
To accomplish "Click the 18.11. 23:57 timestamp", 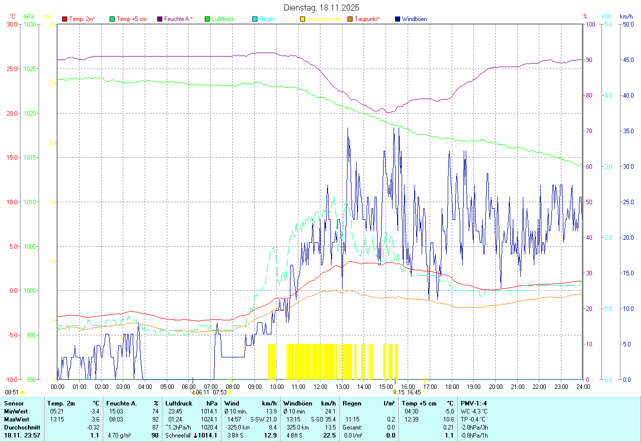I will click(22, 435).
